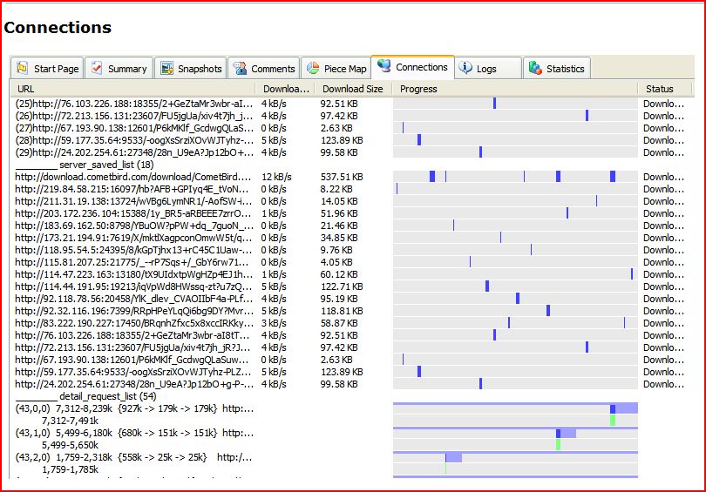Select the 5,499-5,650k sub-row
Screen dimensions: 706x492
[351, 445]
